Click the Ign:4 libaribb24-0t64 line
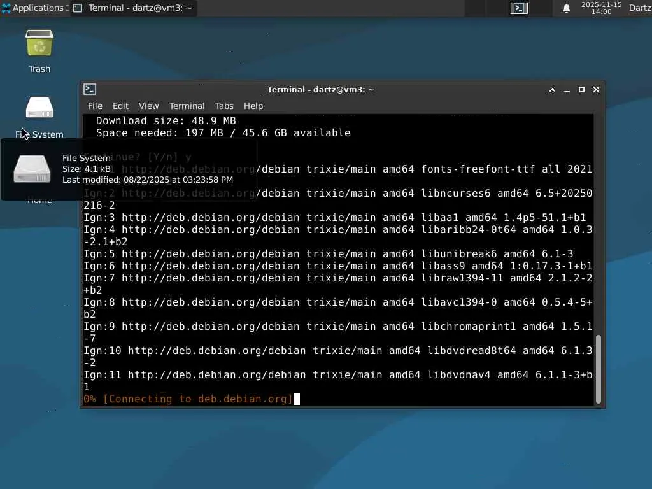The width and height of the screenshot is (652, 489). tap(337, 236)
